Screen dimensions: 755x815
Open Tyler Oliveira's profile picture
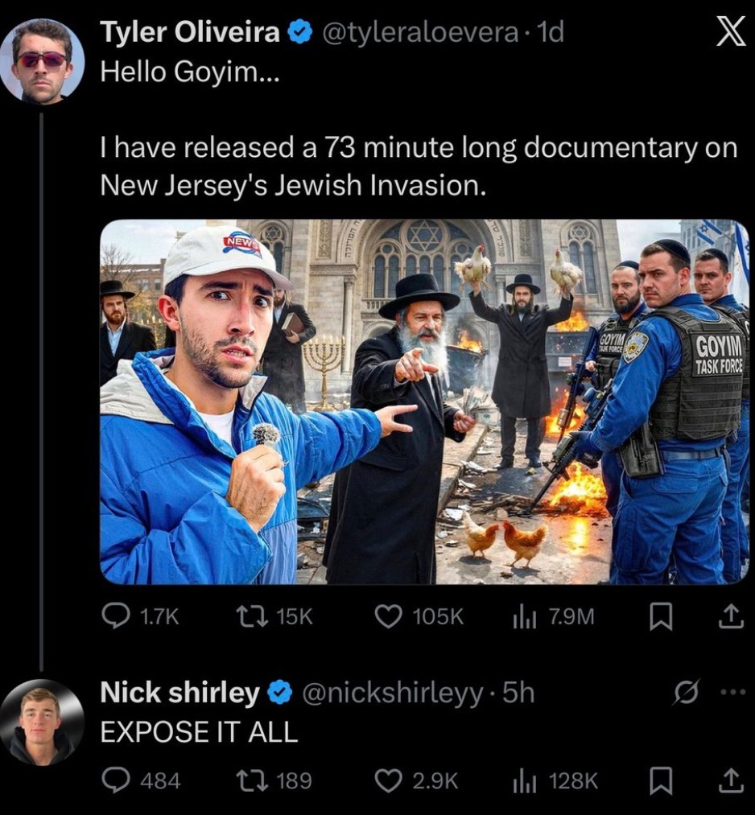(42, 60)
